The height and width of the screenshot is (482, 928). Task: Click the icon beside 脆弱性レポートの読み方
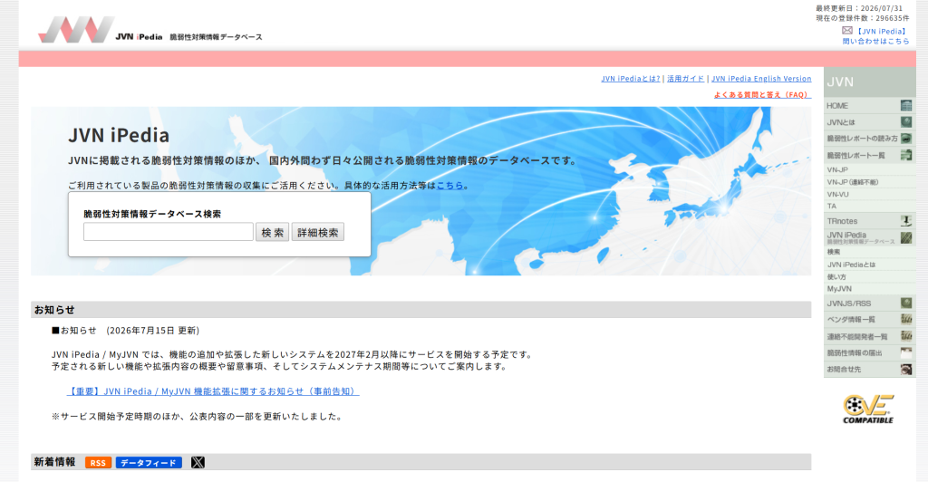coord(906,139)
